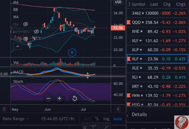Show the hidden Ichimoku indicator

point(36,32)
